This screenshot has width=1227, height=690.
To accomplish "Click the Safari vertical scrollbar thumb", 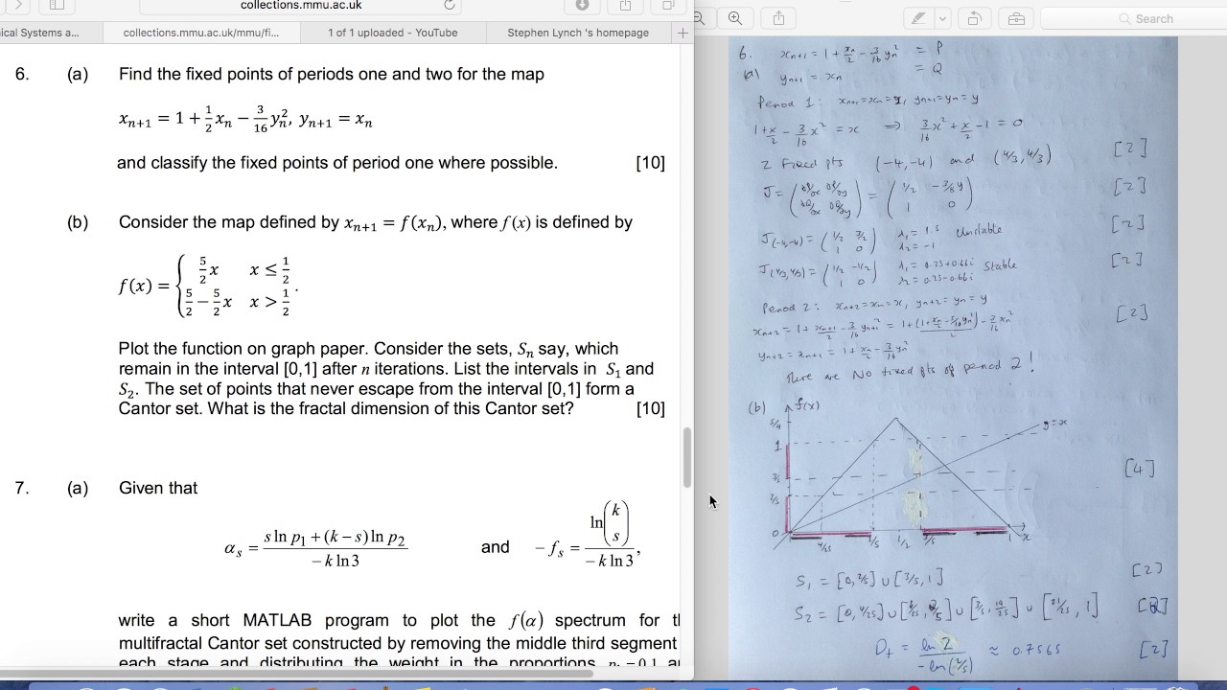I will (x=686, y=458).
